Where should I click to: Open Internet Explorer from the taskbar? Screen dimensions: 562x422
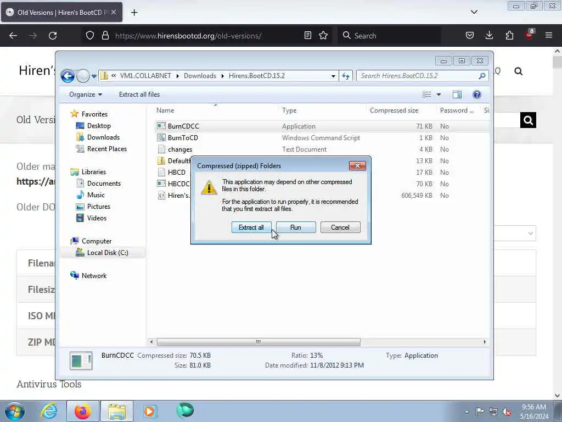[x=49, y=411]
